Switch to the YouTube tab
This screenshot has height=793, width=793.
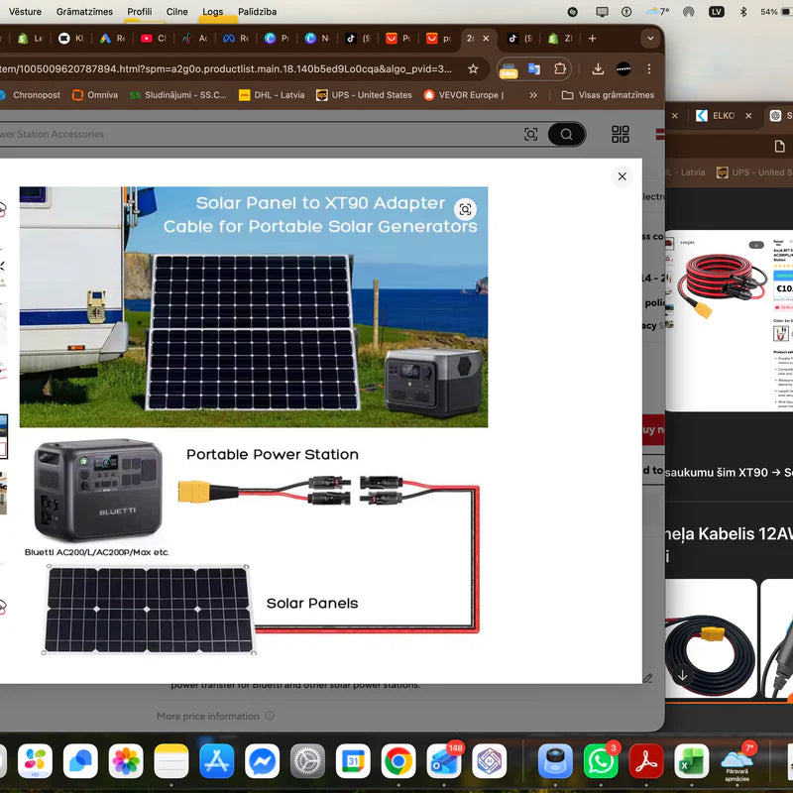coord(154,39)
